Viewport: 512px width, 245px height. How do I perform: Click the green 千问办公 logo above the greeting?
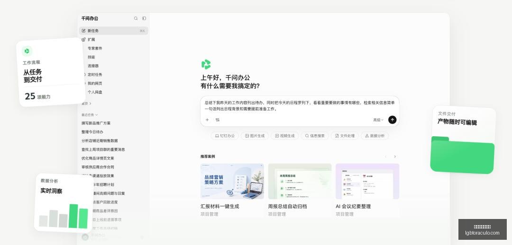pos(206,64)
